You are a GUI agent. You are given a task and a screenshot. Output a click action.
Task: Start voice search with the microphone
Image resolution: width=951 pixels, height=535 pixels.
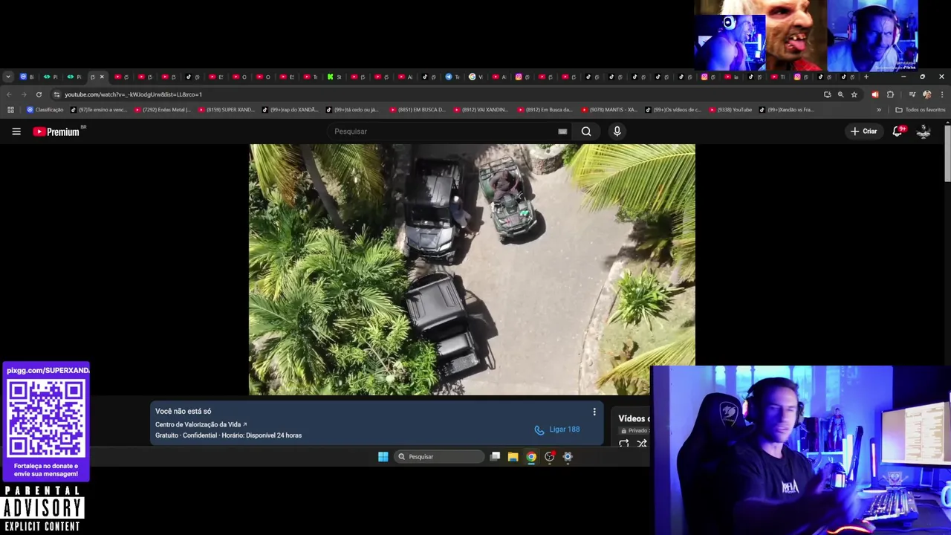[x=617, y=132]
